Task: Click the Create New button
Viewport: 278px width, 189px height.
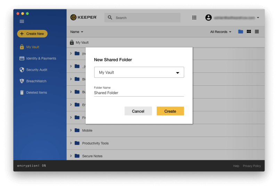Action: pyautogui.click(x=32, y=34)
